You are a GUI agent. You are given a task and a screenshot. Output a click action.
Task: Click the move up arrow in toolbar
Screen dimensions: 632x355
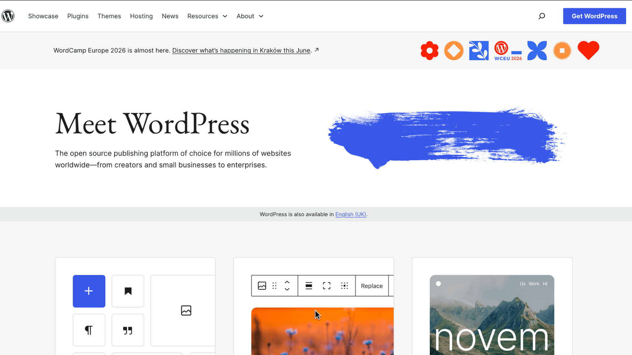click(x=287, y=282)
